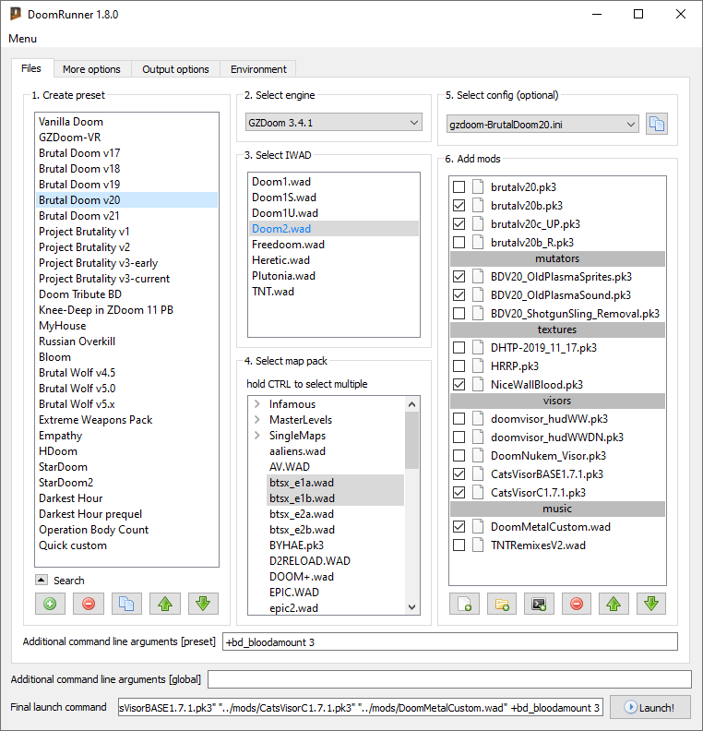Click preset command line arguments field

450,642
